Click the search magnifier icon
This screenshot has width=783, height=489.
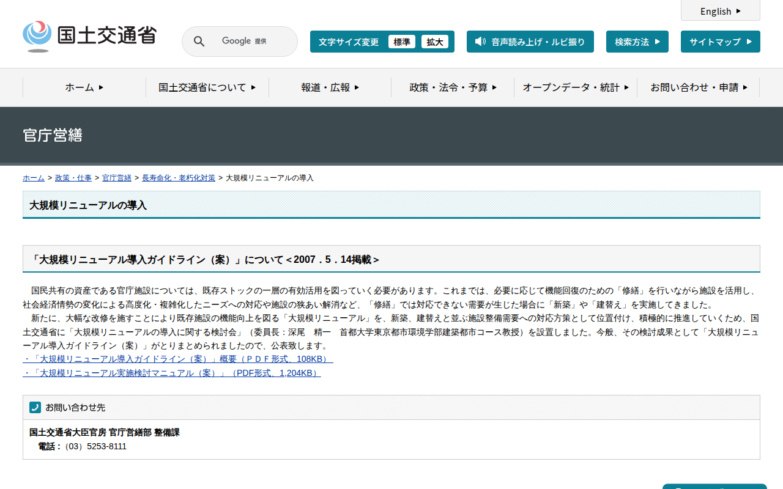(x=199, y=42)
